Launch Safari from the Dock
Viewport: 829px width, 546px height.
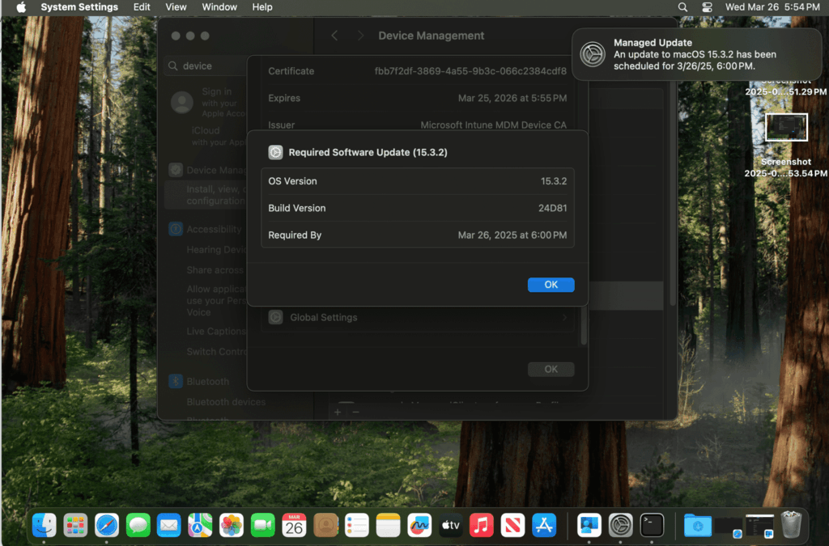[x=106, y=525]
